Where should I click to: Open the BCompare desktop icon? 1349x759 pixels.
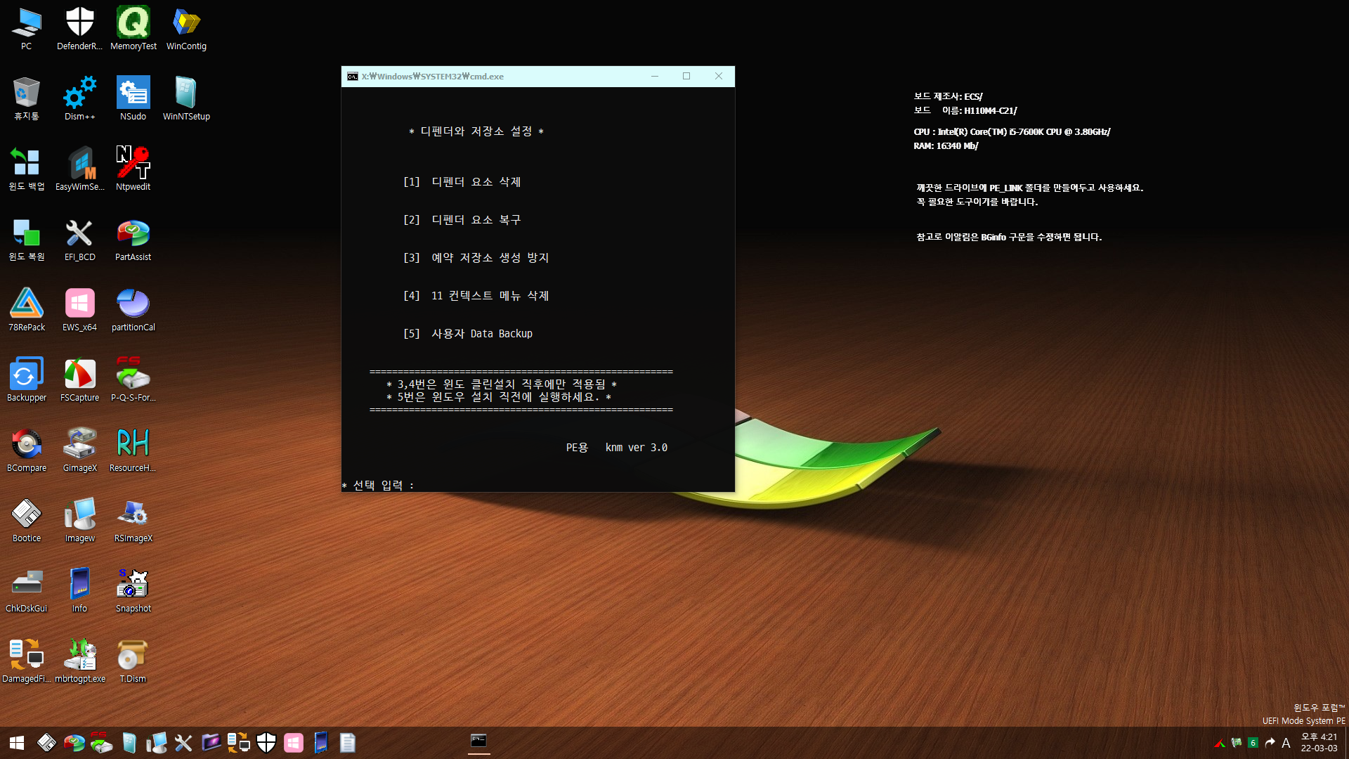(x=27, y=450)
